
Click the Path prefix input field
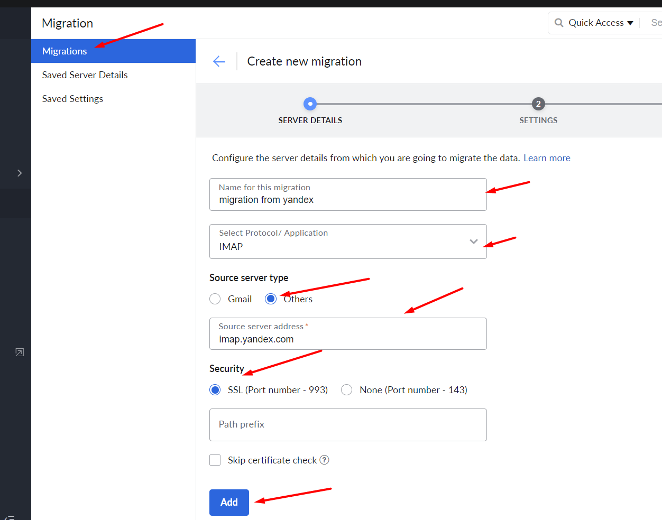pyautogui.click(x=348, y=425)
